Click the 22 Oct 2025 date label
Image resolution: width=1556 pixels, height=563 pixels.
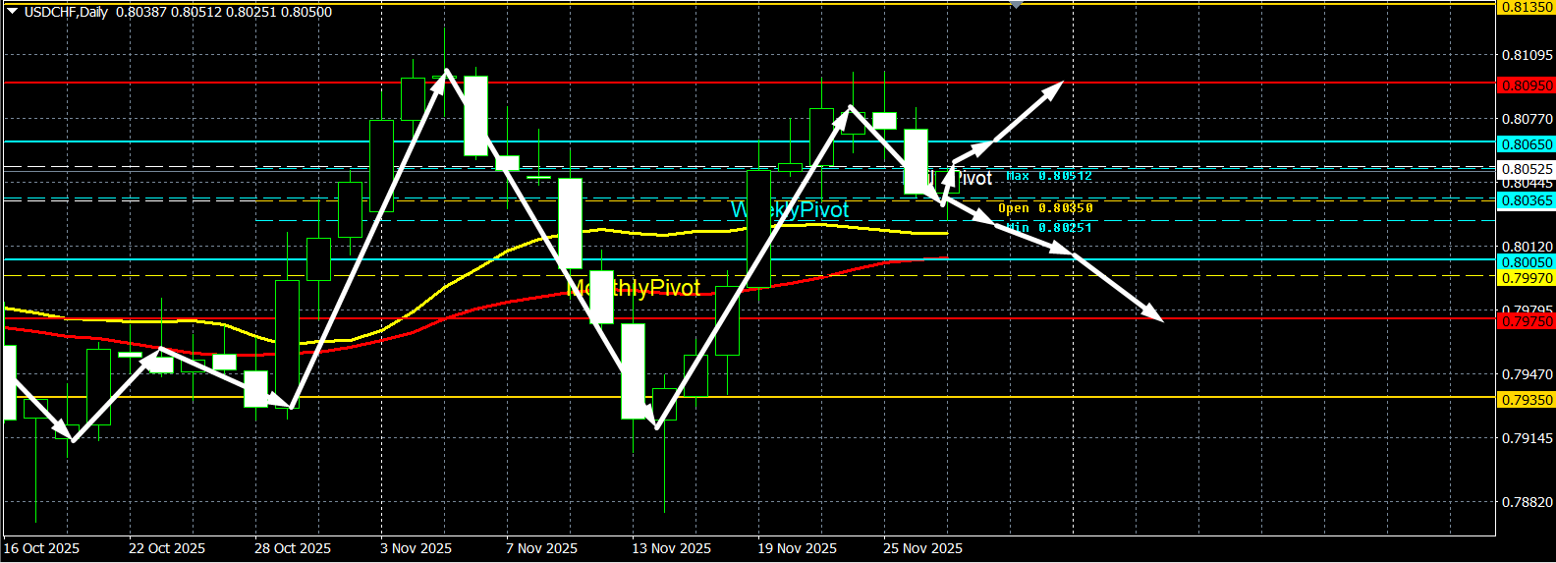click(x=167, y=548)
